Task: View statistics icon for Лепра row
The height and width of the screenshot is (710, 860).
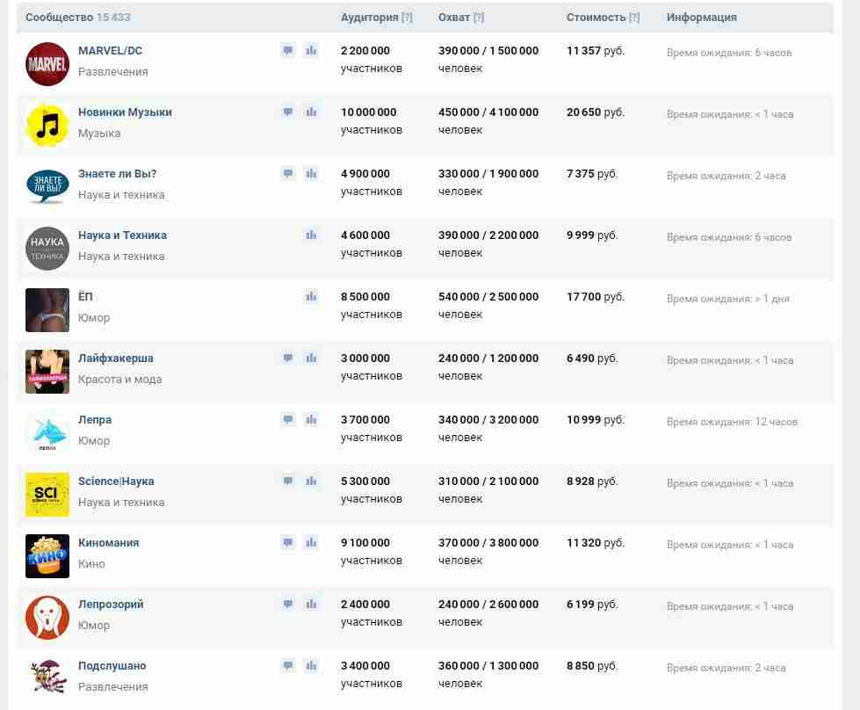Action: click(x=311, y=419)
